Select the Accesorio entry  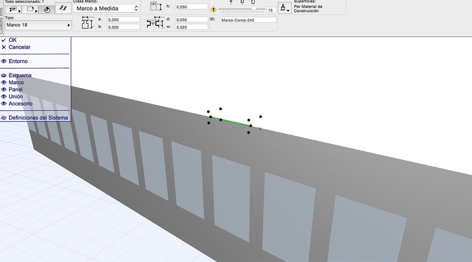(20, 104)
